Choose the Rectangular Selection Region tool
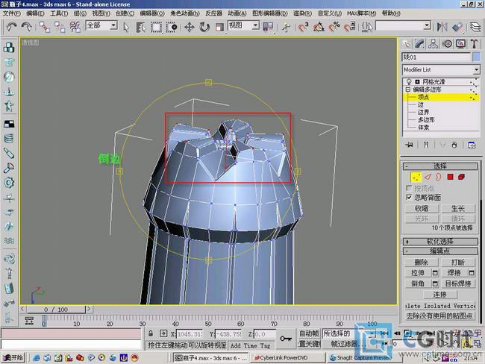The width and height of the screenshot is (485, 364). [x=156, y=27]
